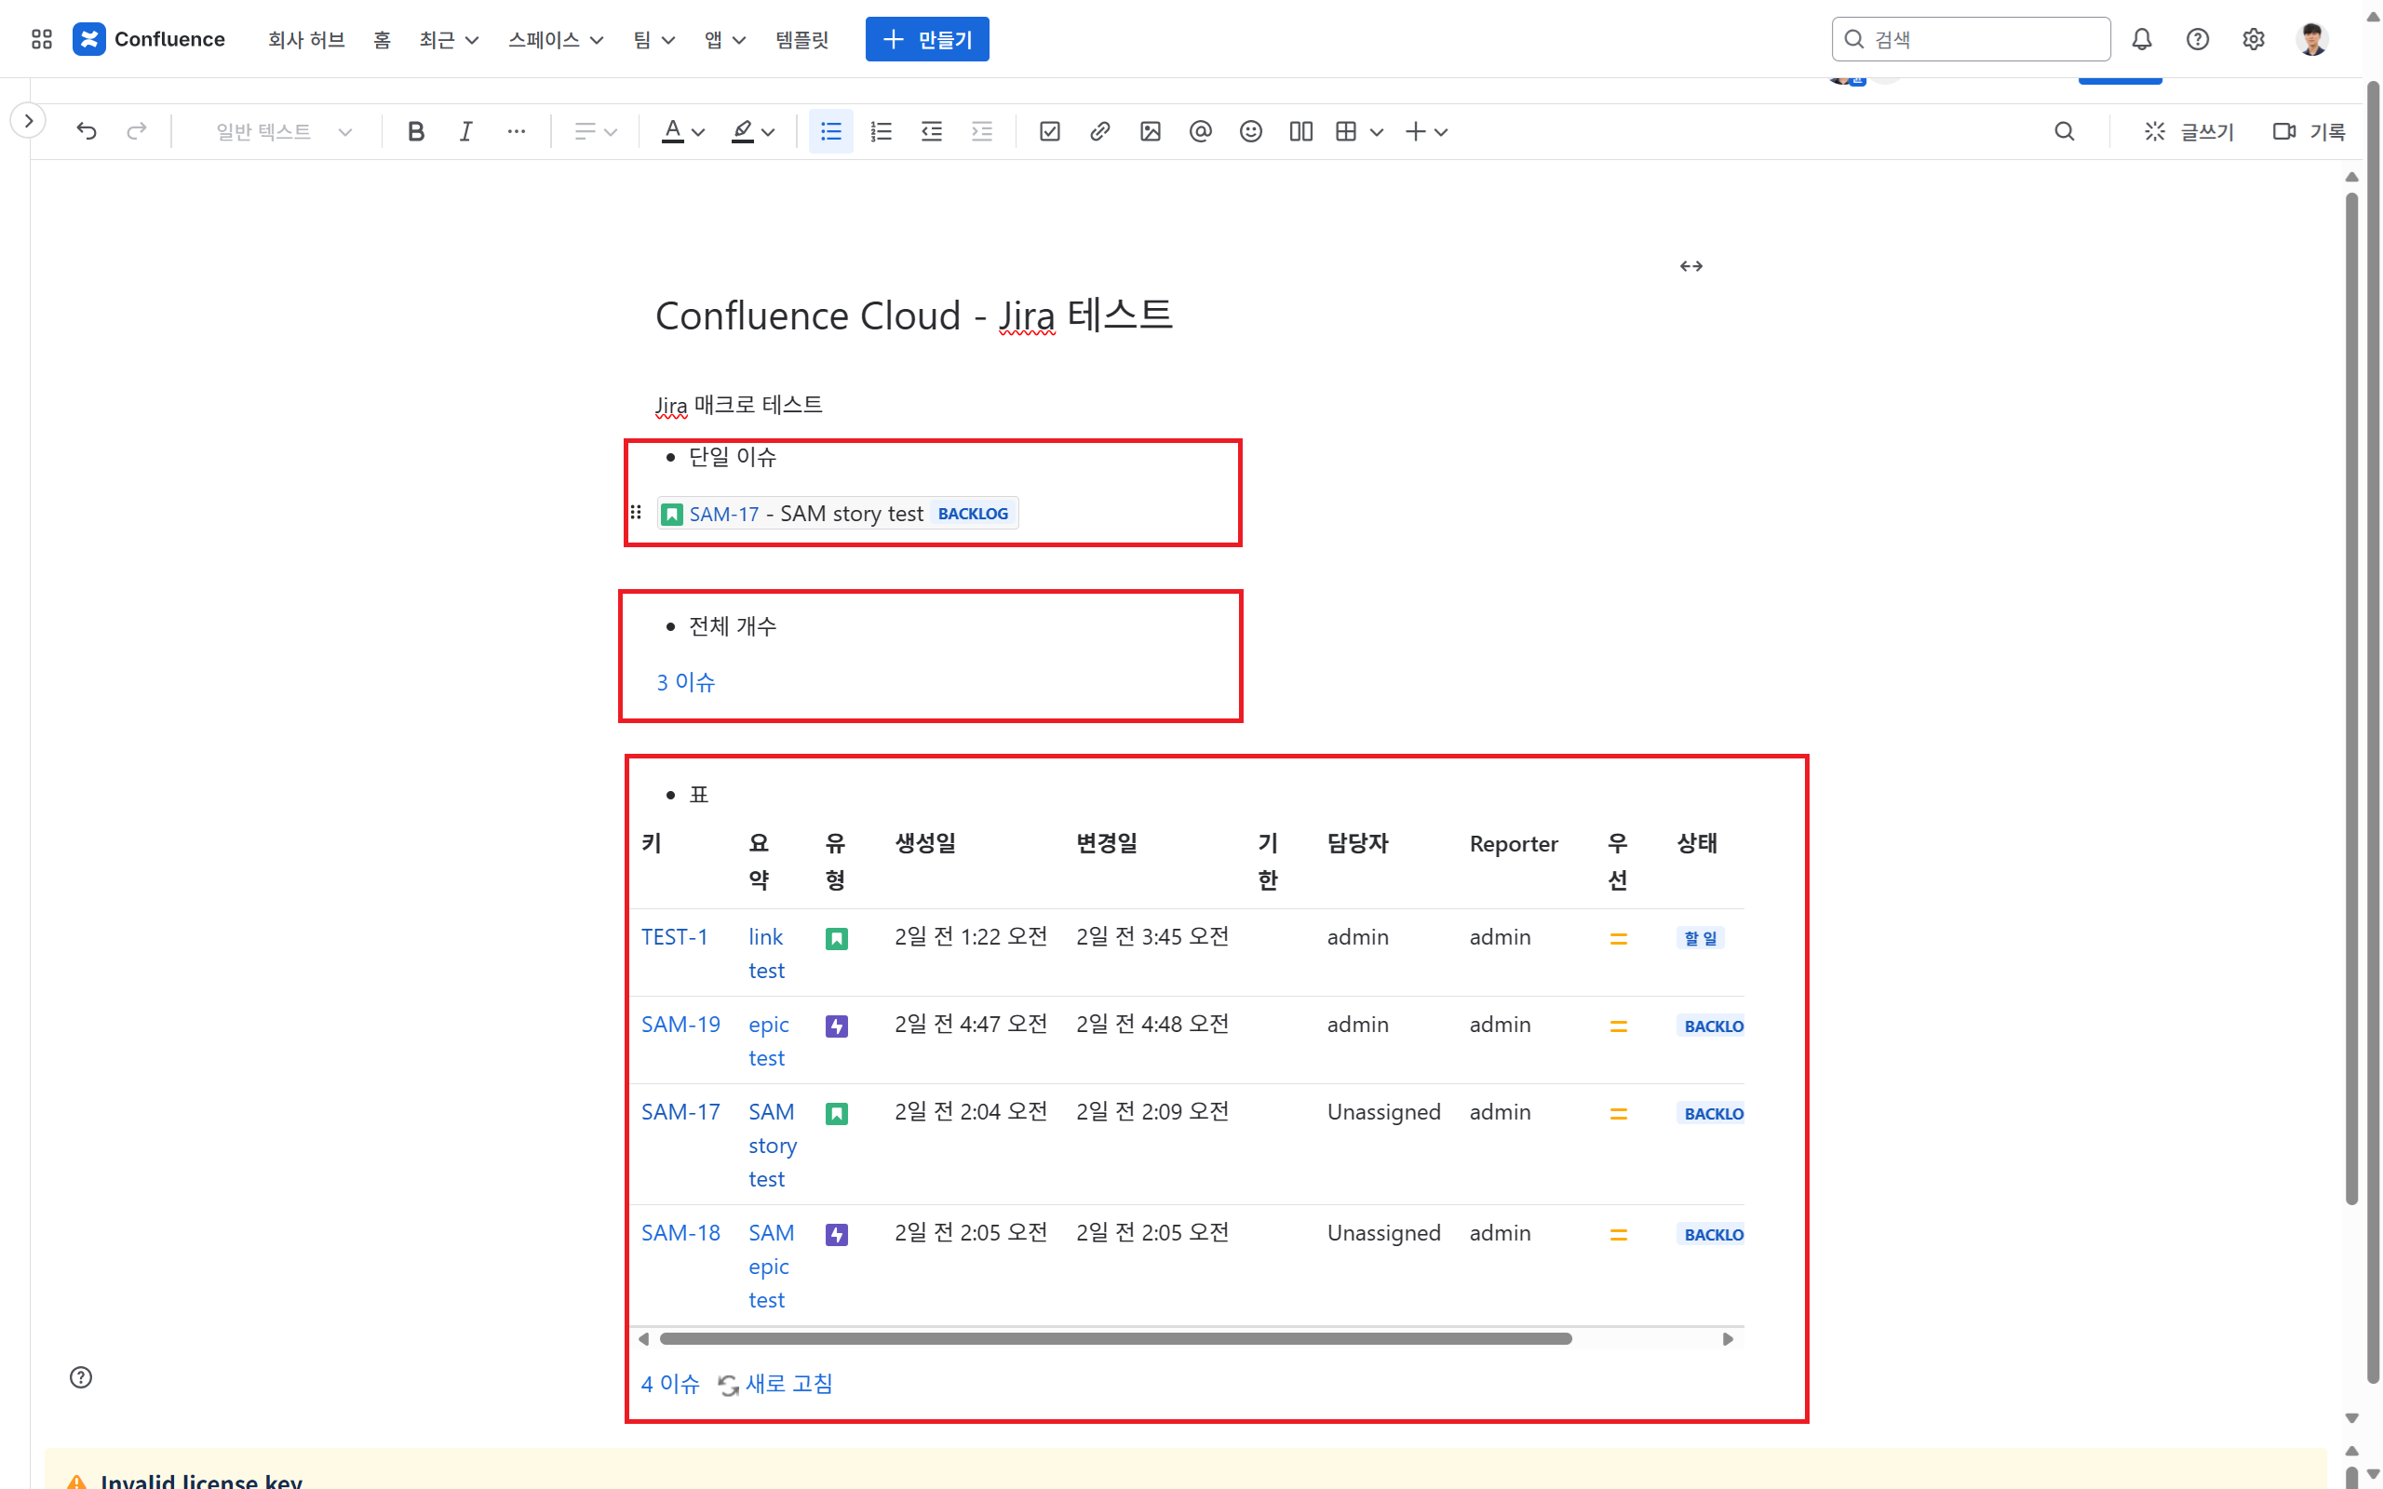Screen dimensions: 2383x1489
Task: Open text color dropdown
Action: click(683, 131)
